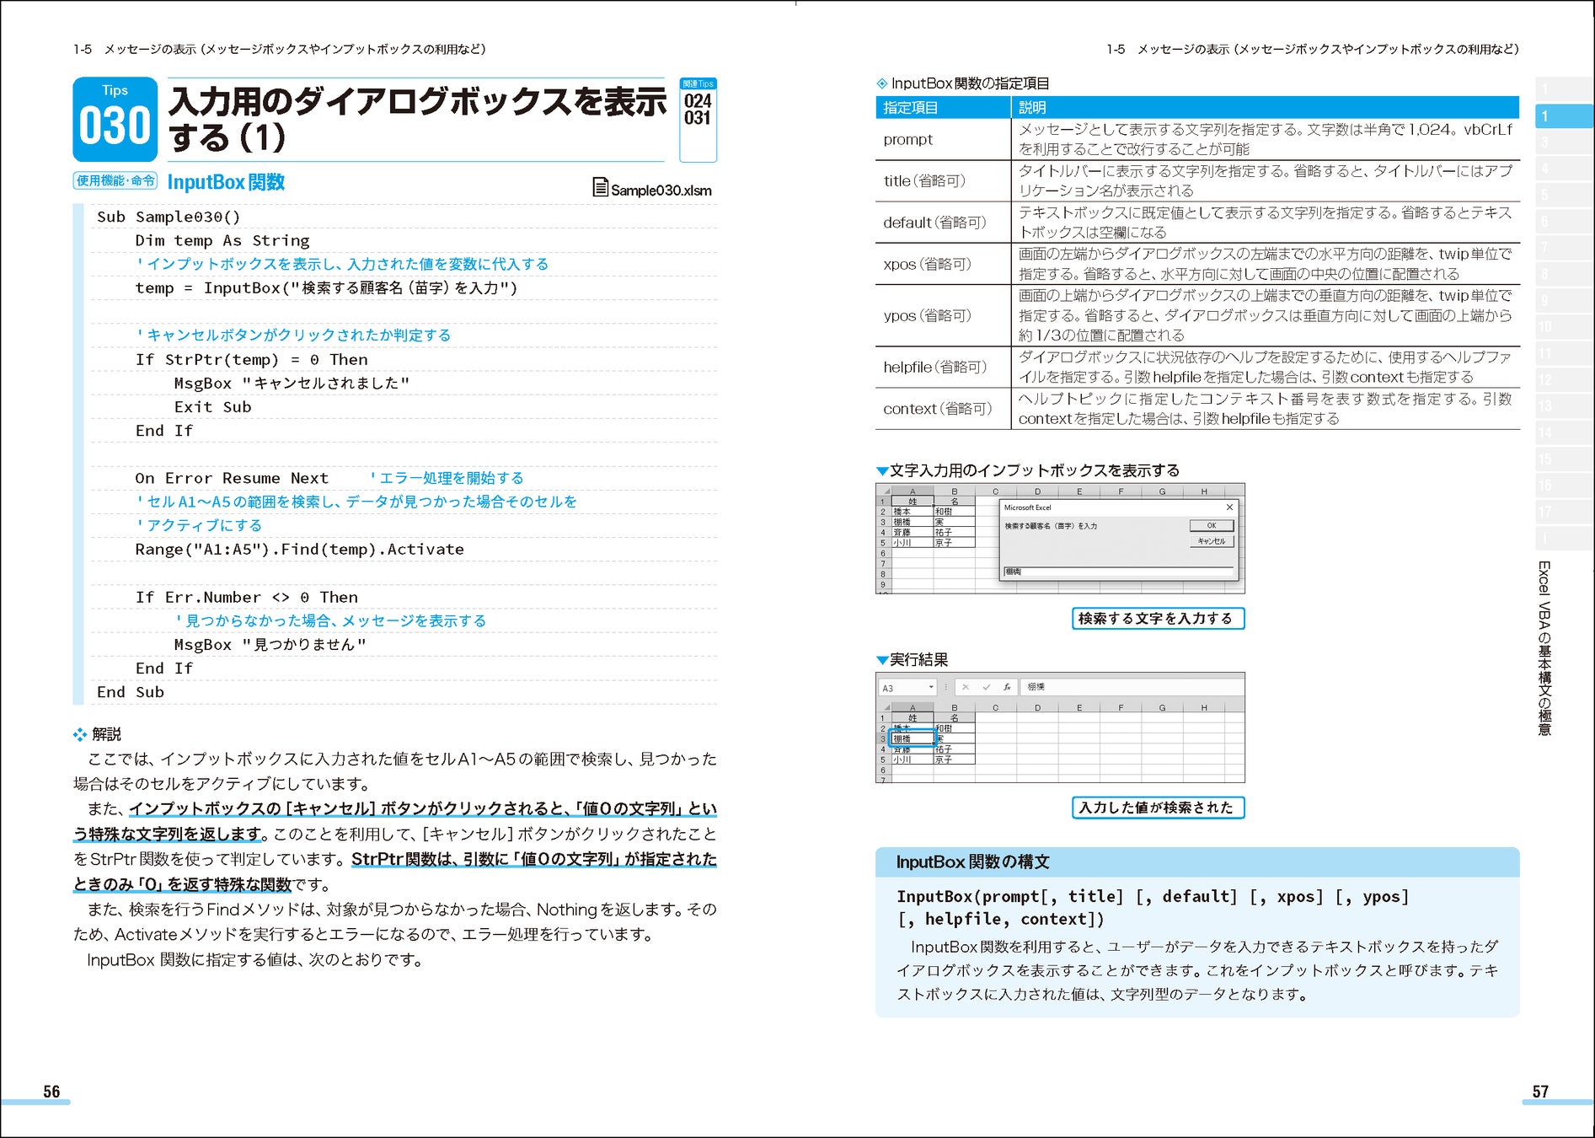Click cell 小川 in the input box screenshot
The image size is (1595, 1138).
[913, 543]
